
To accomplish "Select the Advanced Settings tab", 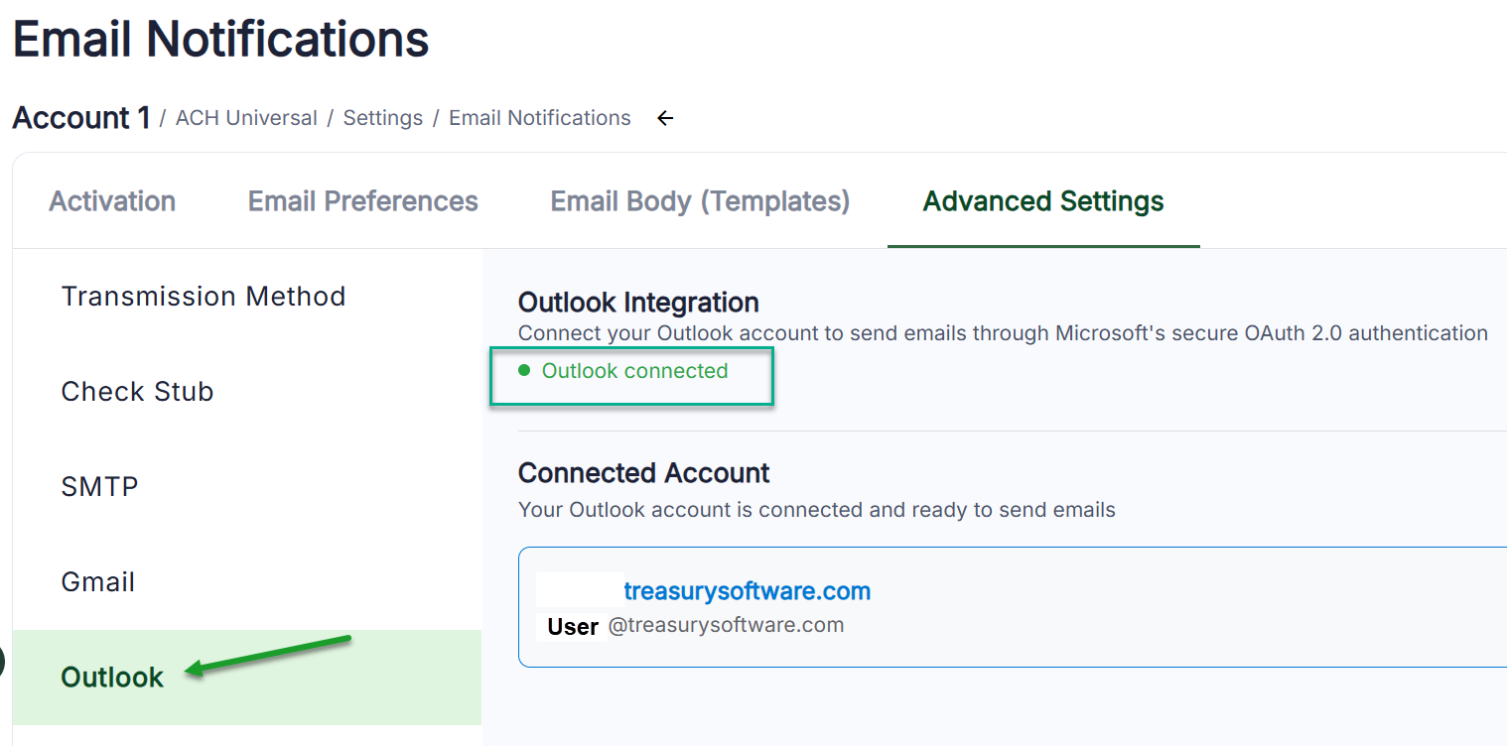I will point(1043,201).
